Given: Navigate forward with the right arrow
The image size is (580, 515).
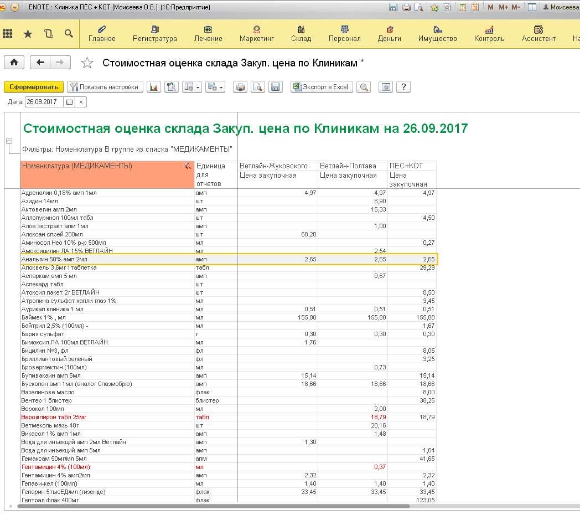Looking at the screenshot, I should pos(60,62).
